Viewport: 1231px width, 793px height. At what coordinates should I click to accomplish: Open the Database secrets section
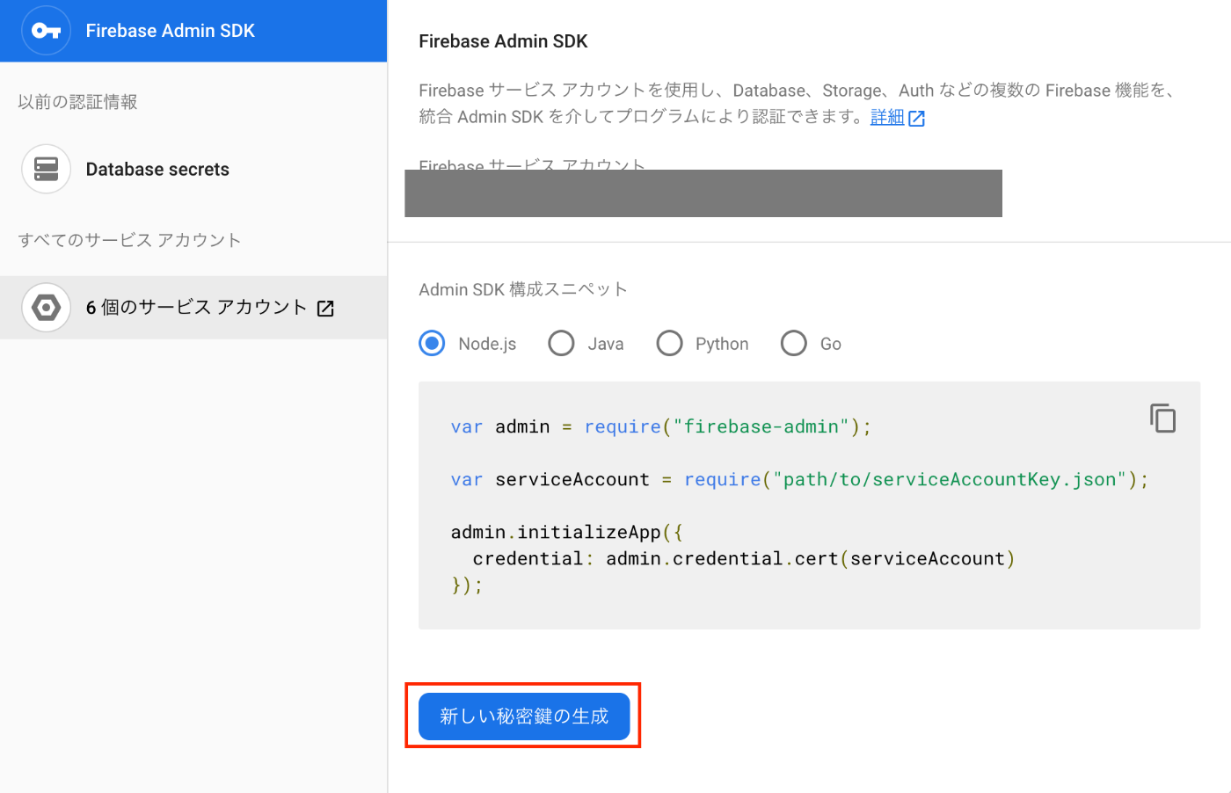tap(193, 169)
